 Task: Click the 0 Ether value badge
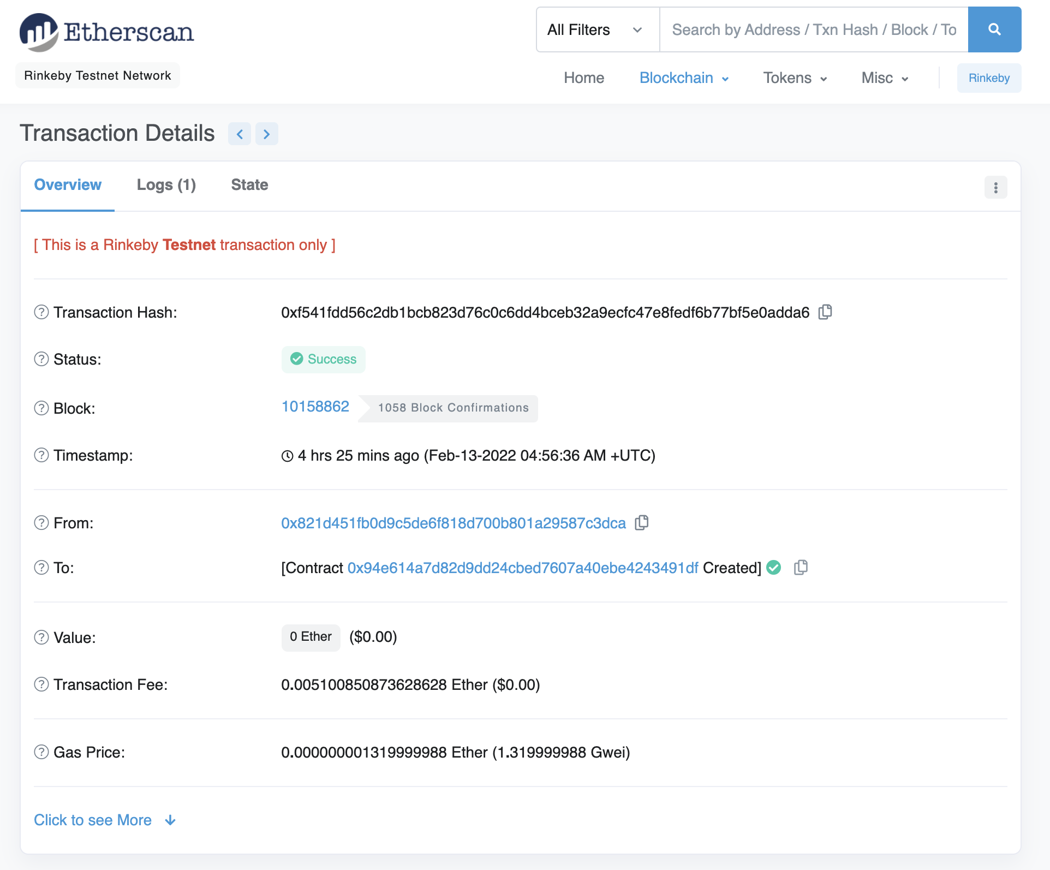[x=311, y=637]
